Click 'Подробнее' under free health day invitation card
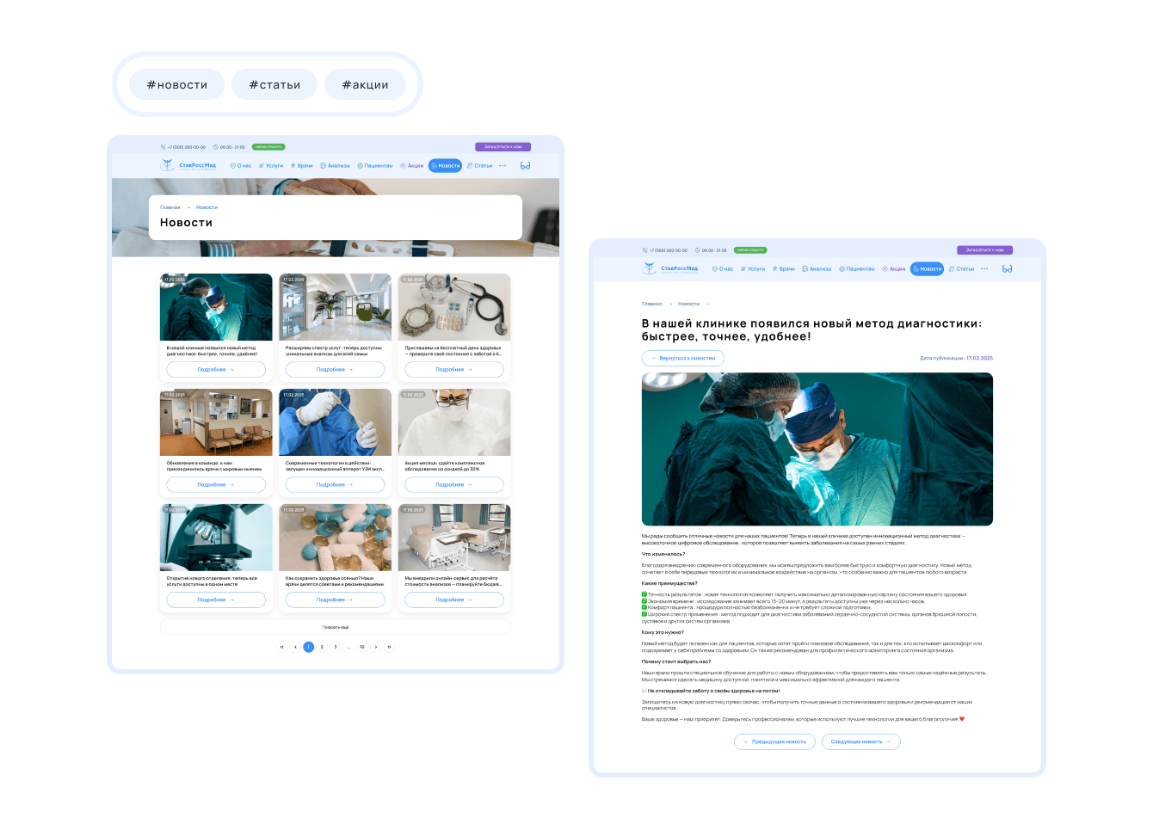 coord(454,369)
